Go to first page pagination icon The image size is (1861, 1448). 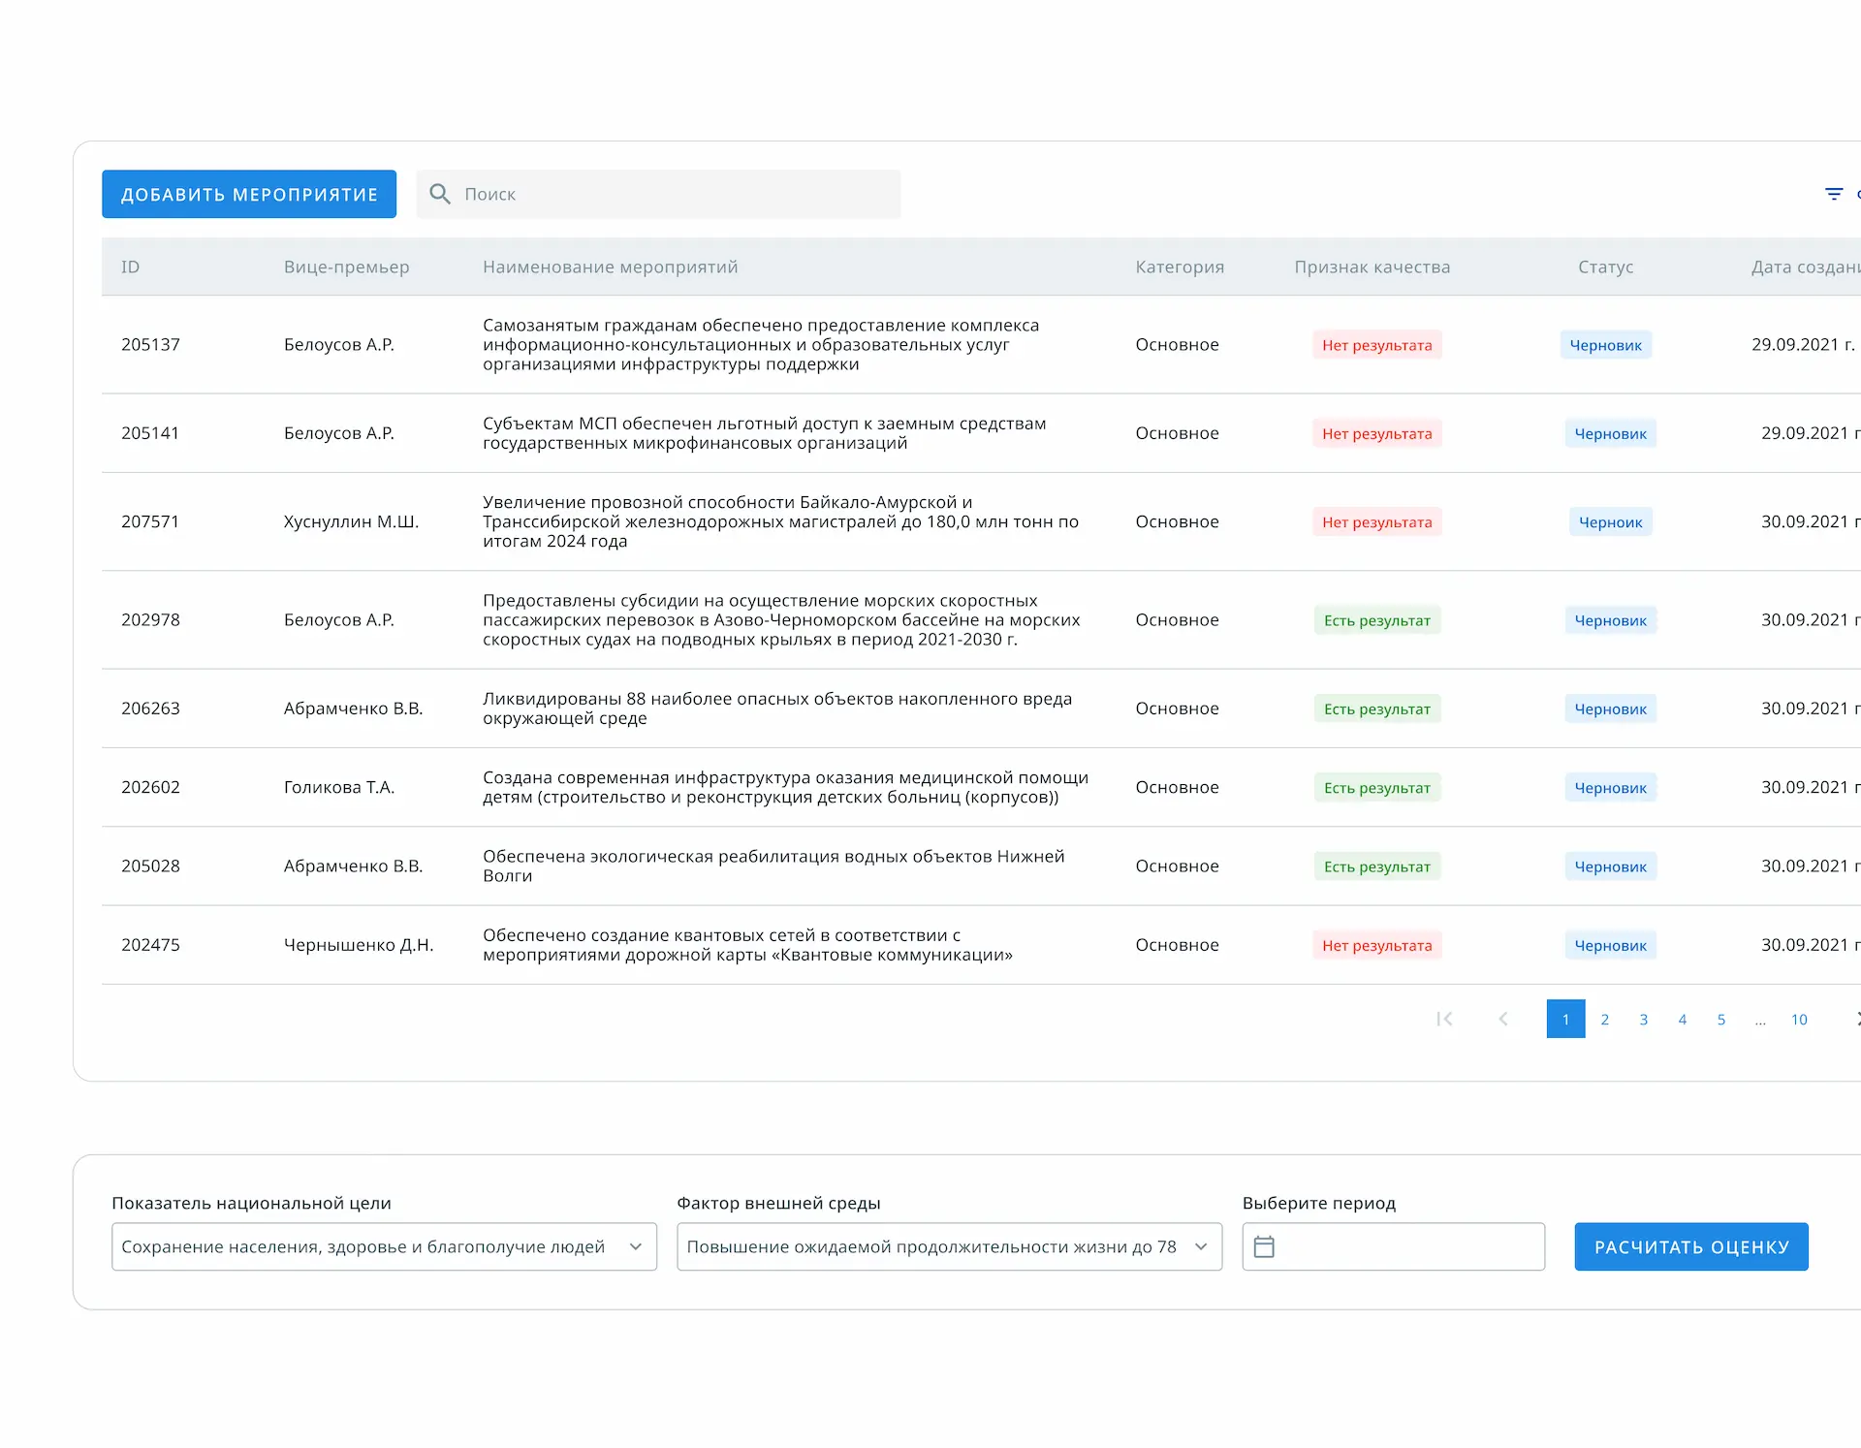(x=1444, y=1019)
